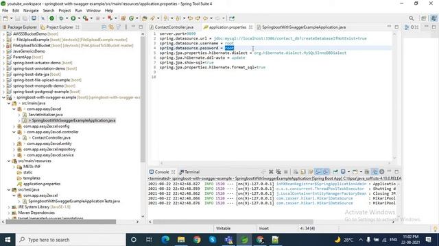The height and width of the screenshot is (246, 439).
Task: Click the Console horizontal scrollbar thumb
Action: coord(233,221)
